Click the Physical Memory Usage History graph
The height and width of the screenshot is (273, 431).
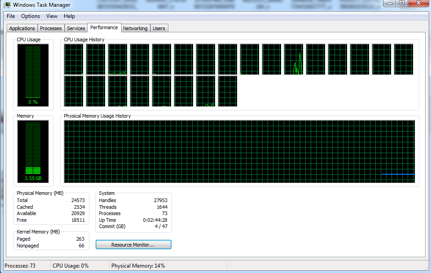(239, 151)
